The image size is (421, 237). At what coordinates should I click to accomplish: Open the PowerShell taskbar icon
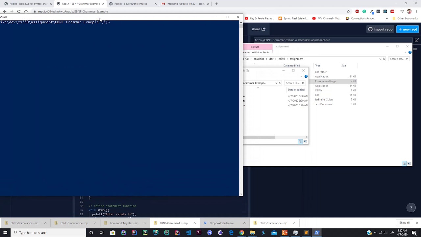(x=317, y=233)
